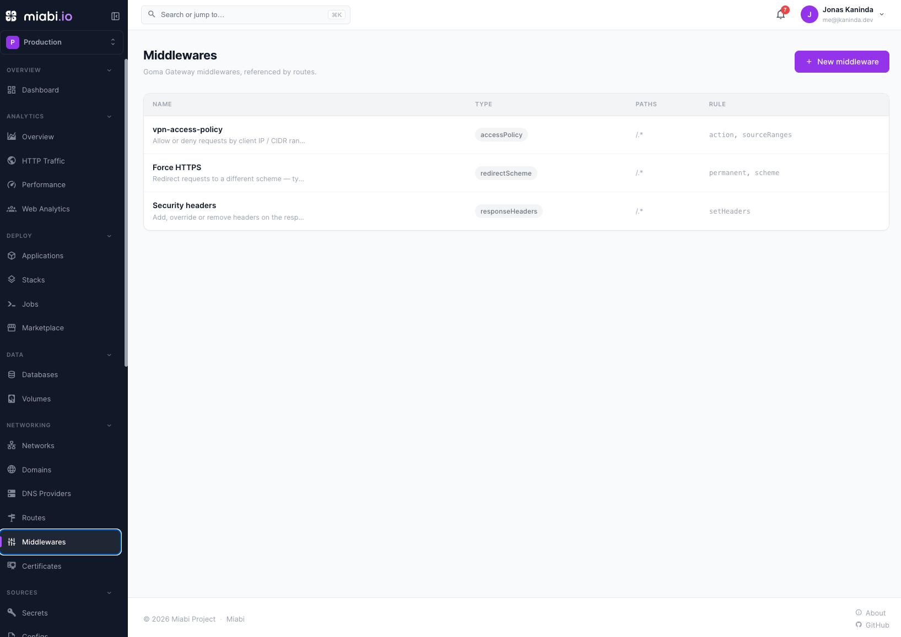Click the Stacks layers icon
The height and width of the screenshot is (637, 901).
tap(12, 280)
